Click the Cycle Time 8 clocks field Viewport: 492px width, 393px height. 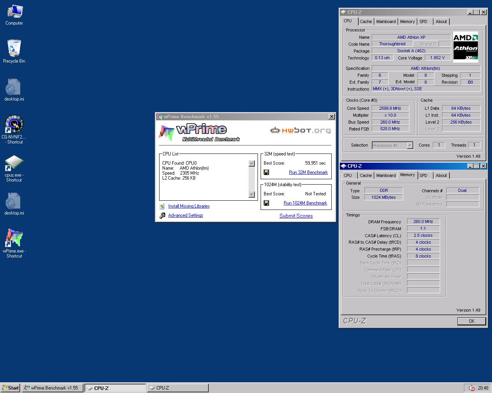tap(423, 256)
